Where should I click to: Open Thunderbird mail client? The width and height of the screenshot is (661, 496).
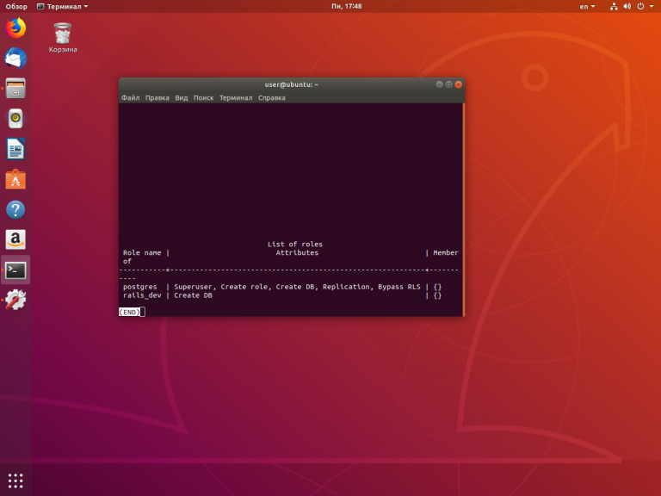click(15, 59)
